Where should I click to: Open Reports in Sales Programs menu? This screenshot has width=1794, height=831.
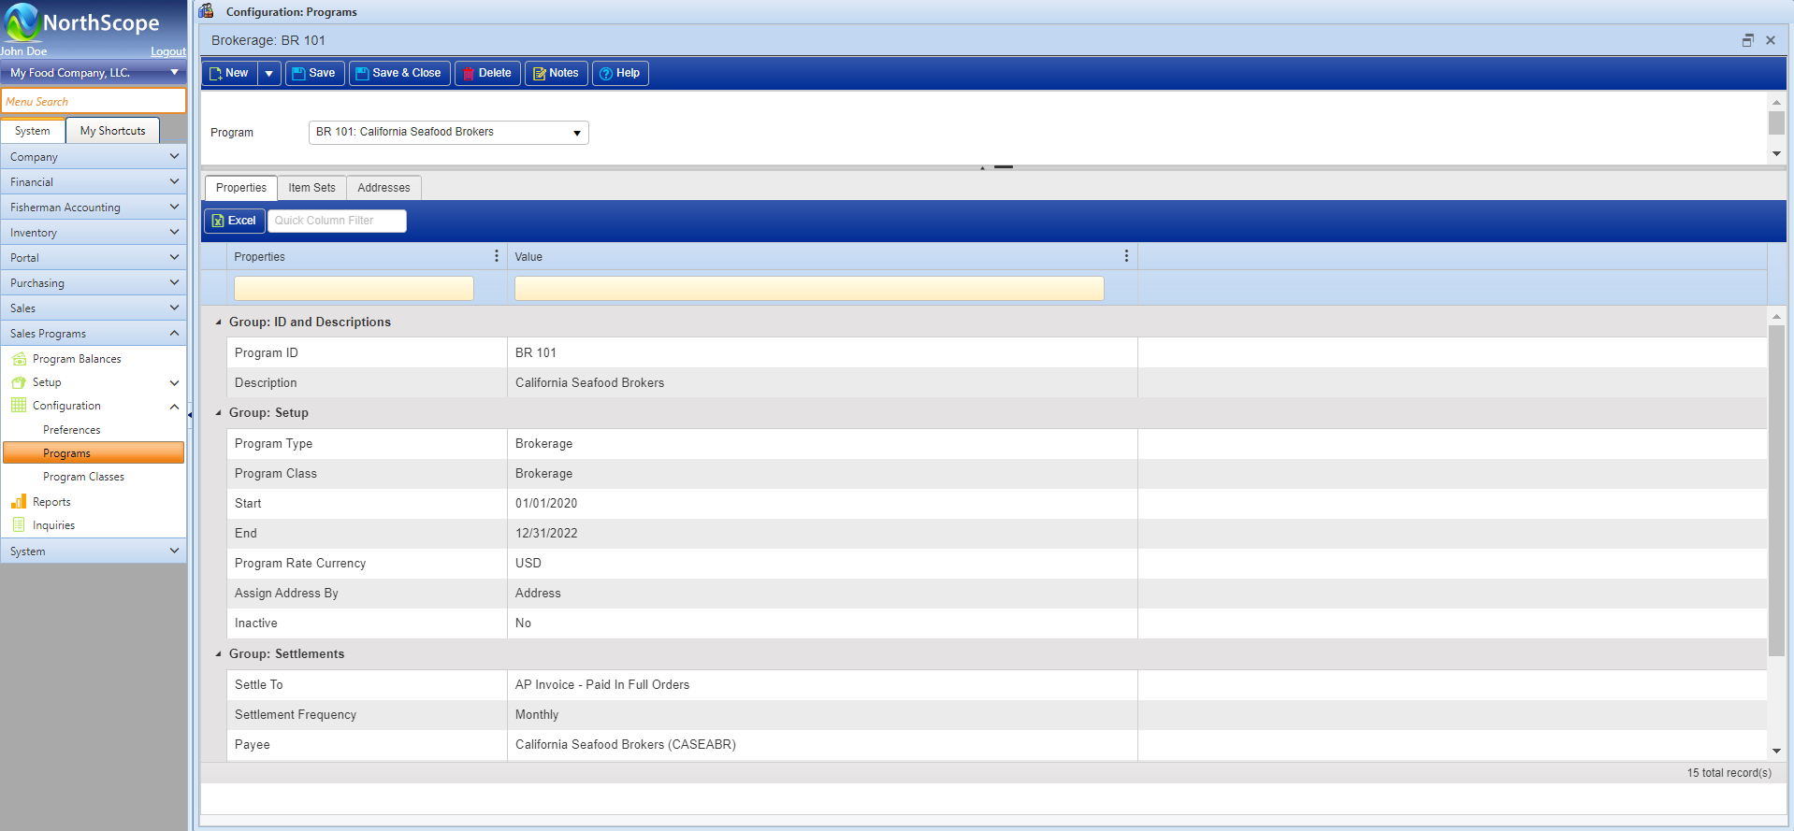coord(51,502)
